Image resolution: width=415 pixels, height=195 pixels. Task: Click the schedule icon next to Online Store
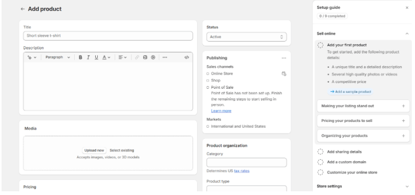coord(284,74)
